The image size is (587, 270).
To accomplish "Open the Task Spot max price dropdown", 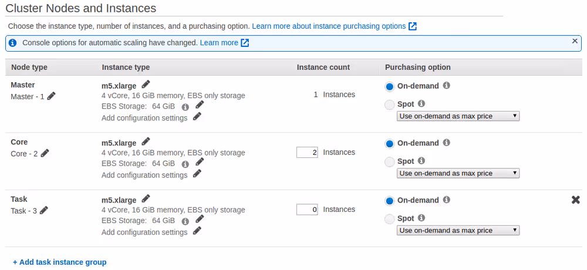I will pos(458,231).
